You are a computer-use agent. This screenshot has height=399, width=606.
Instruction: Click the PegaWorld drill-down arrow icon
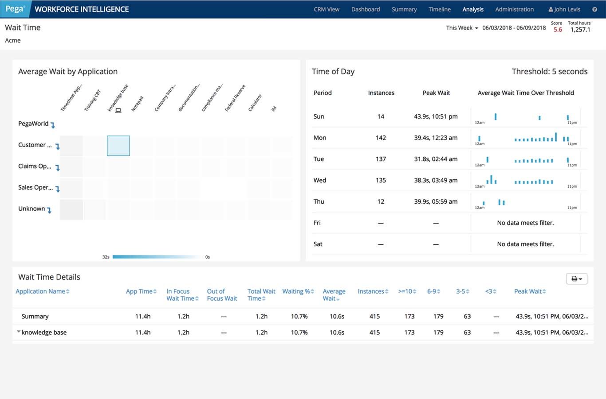(x=53, y=125)
